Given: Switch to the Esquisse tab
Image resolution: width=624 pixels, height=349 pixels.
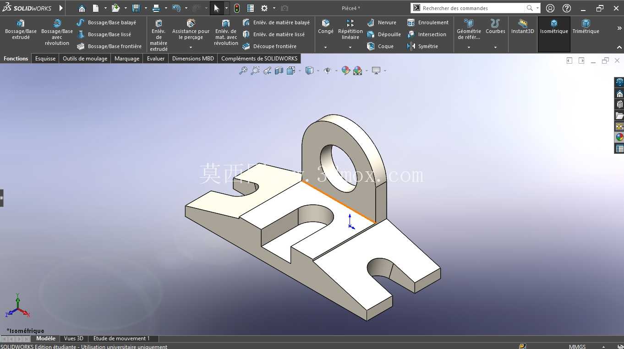Looking at the screenshot, I should [x=45, y=59].
